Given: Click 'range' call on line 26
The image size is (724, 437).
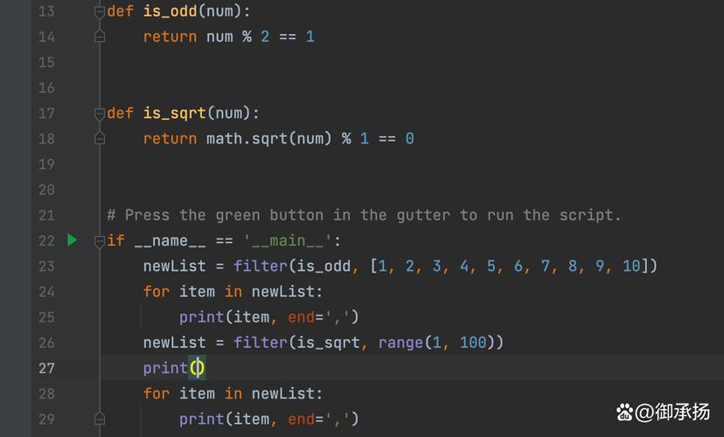Looking at the screenshot, I should tap(400, 343).
